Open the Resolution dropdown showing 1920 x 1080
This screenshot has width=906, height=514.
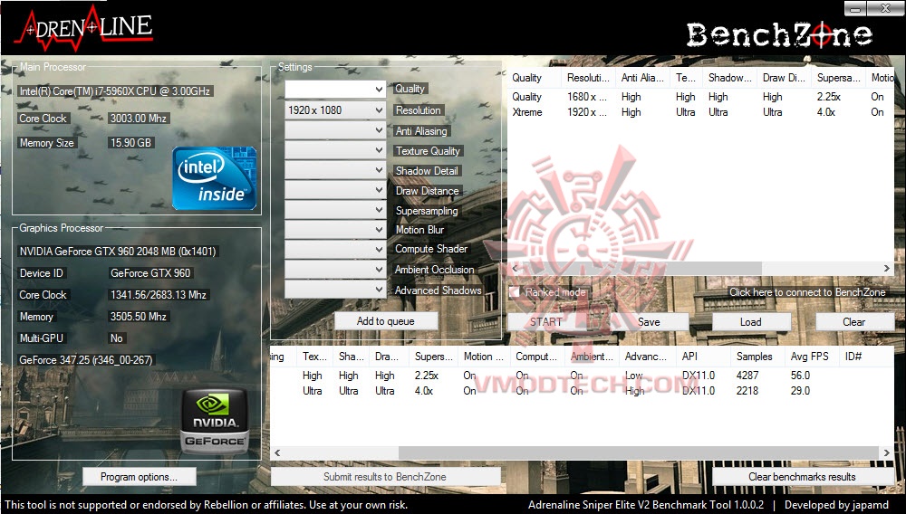pos(335,109)
